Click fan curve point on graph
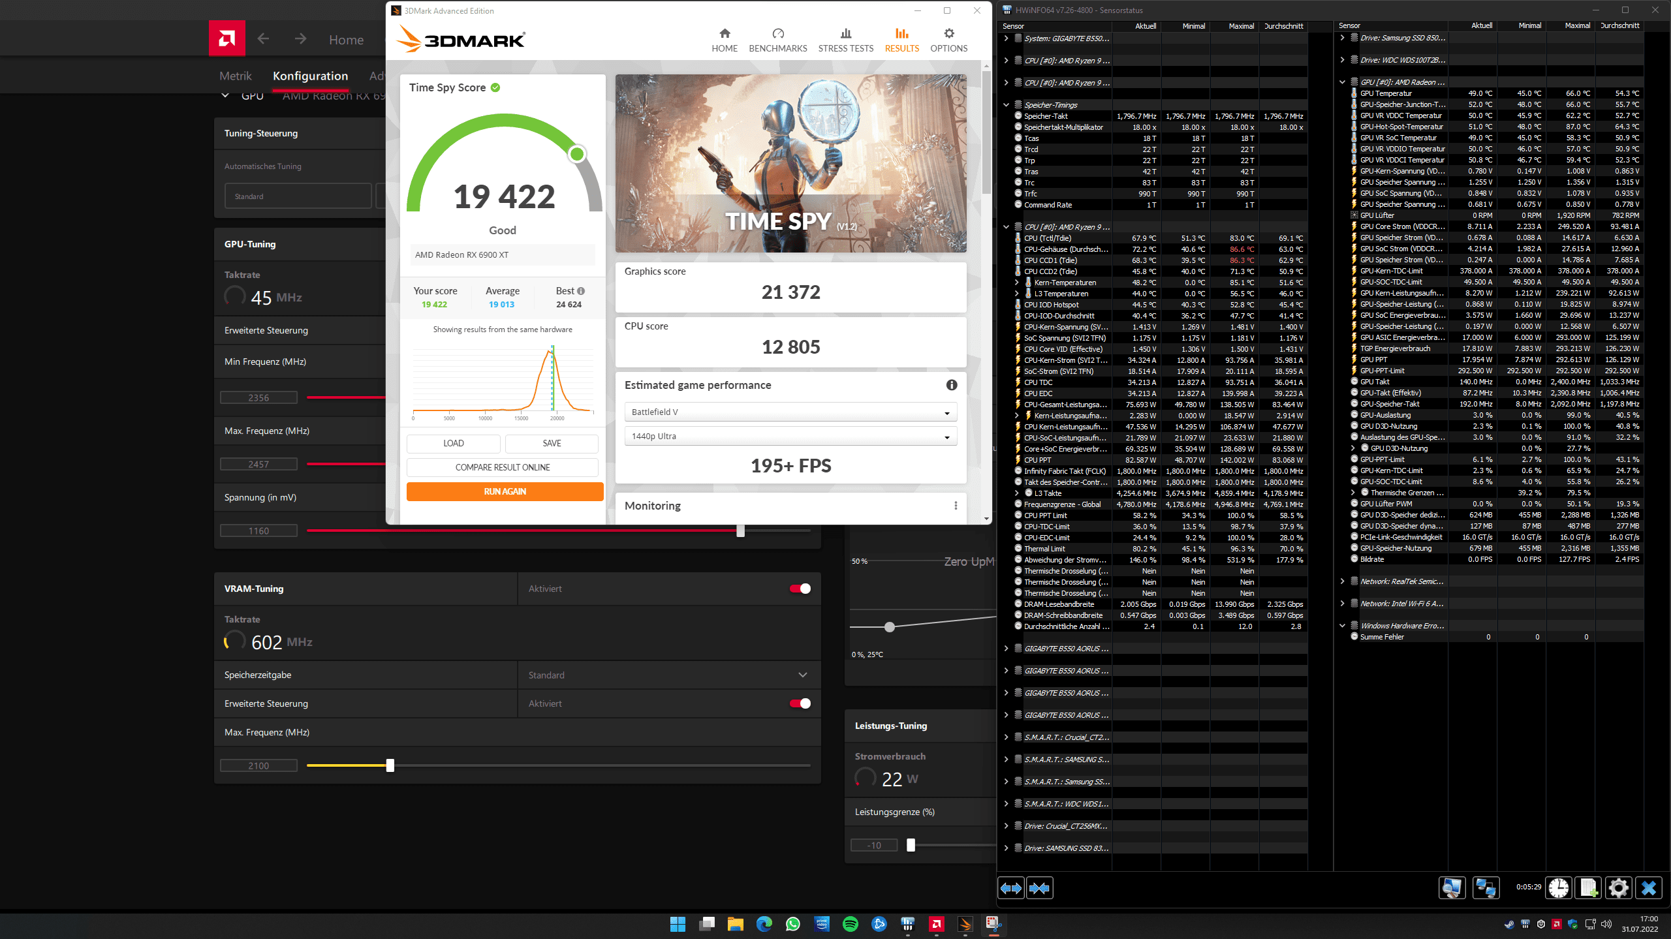Image resolution: width=1671 pixels, height=939 pixels. pos(889,627)
